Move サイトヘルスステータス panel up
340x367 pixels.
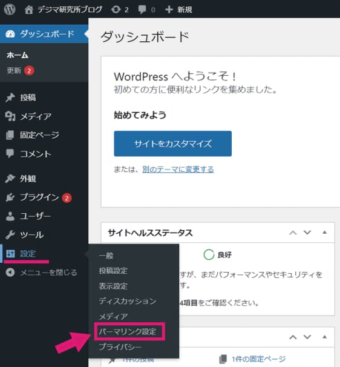click(x=293, y=233)
